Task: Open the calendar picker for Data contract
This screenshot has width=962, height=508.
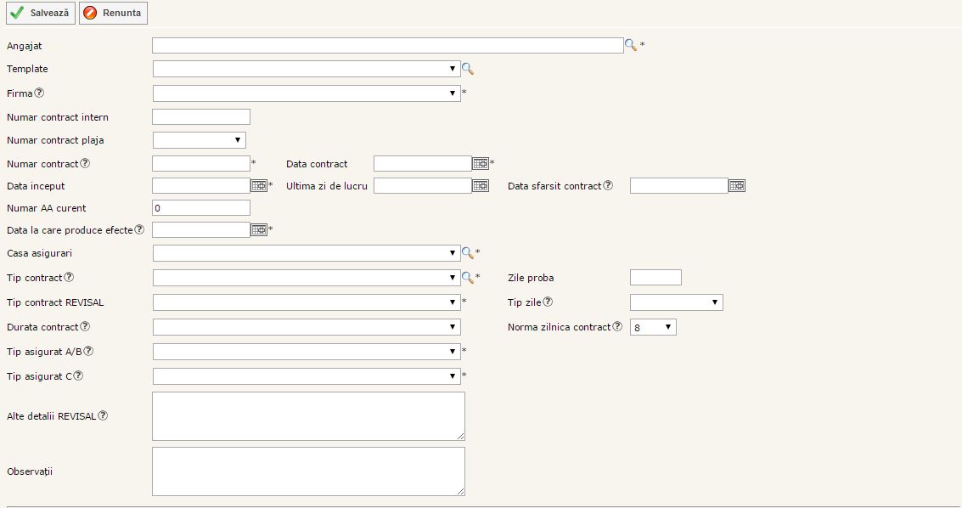Action: click(481, 164)
